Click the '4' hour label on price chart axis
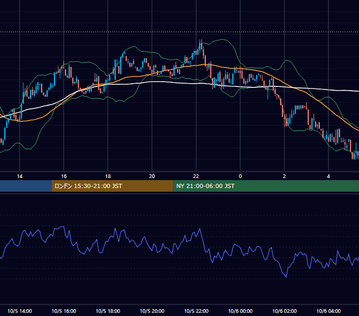Screen dimensions: 359x316 [328, 176]
